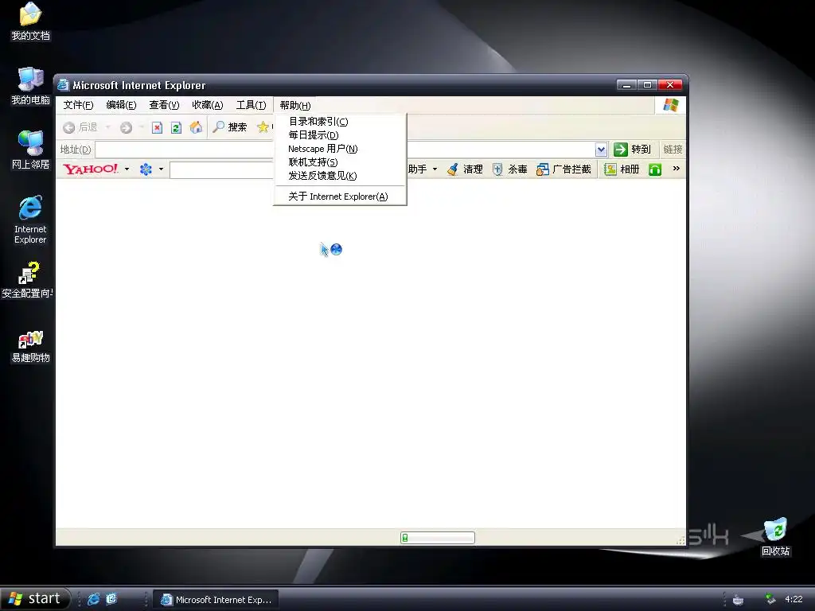
Task: Open the 查看(V) menu
Action: coord(164,105)
